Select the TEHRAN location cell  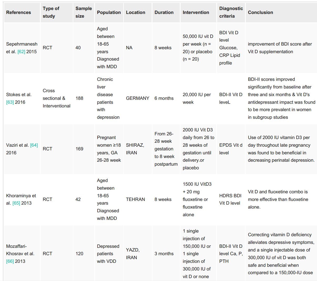[x=135, y=199]
